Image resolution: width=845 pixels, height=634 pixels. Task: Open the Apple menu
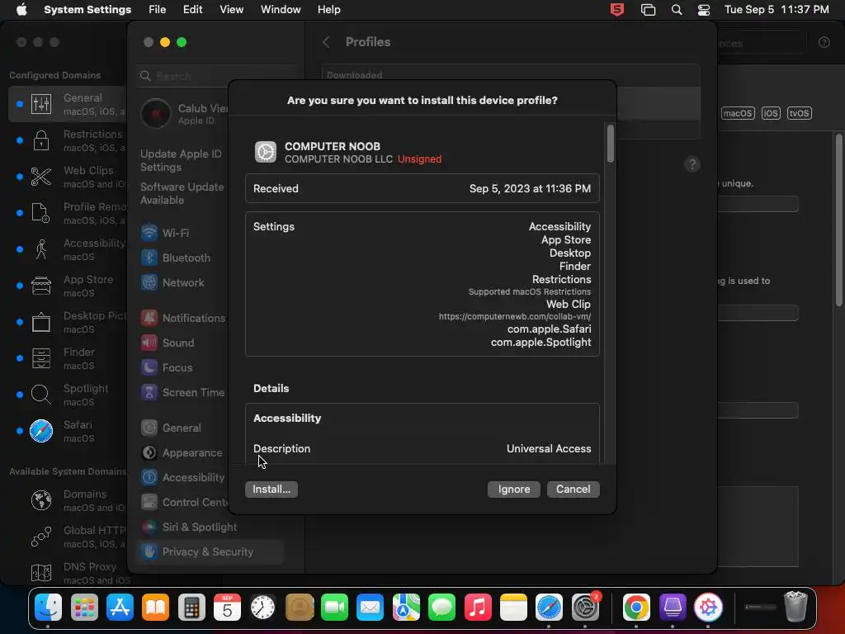pyautogui.click(x=21, y=10)
